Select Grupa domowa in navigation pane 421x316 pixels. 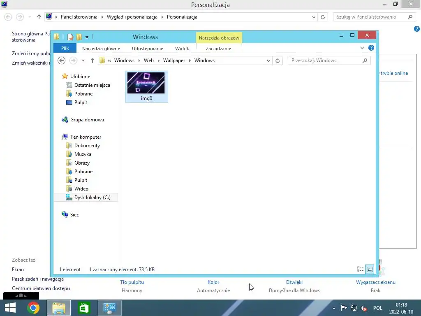[x=87, y=120]
